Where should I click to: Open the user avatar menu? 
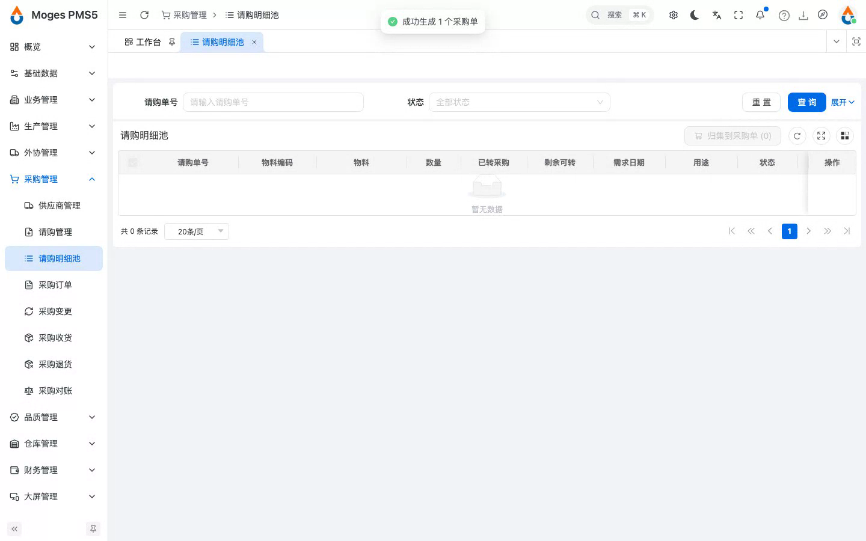point(848,15)
